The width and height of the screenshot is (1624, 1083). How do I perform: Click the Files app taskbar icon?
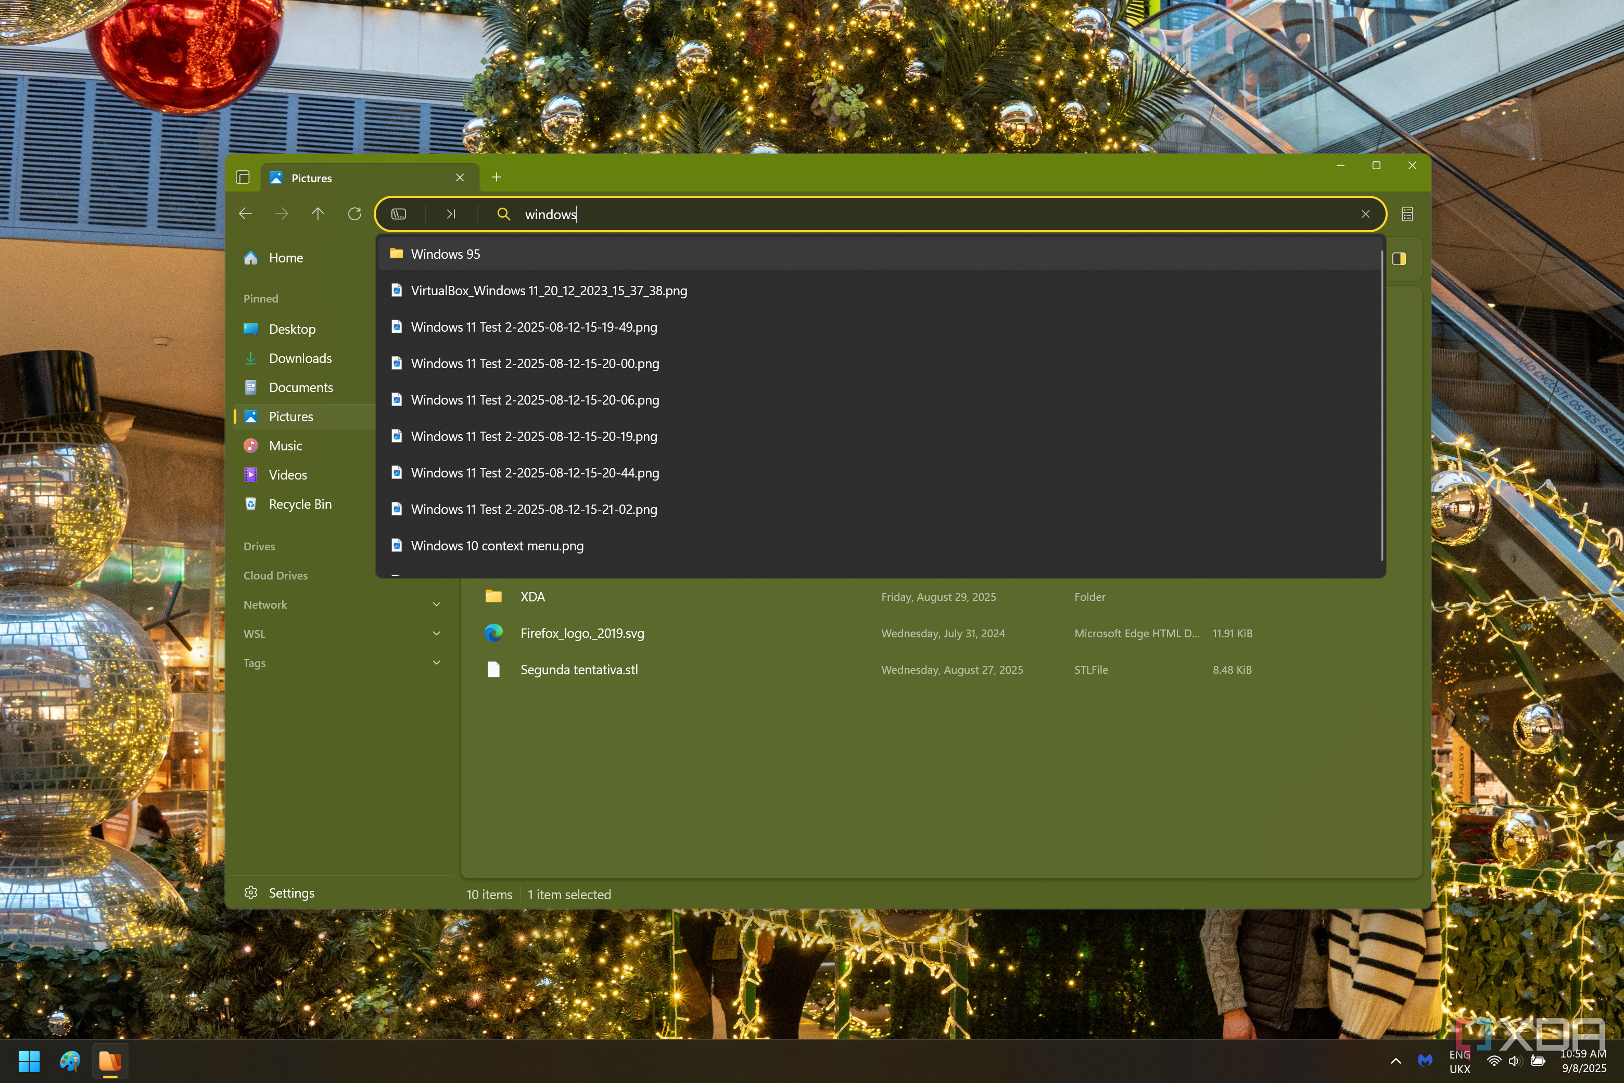(x=110, y=1061)
